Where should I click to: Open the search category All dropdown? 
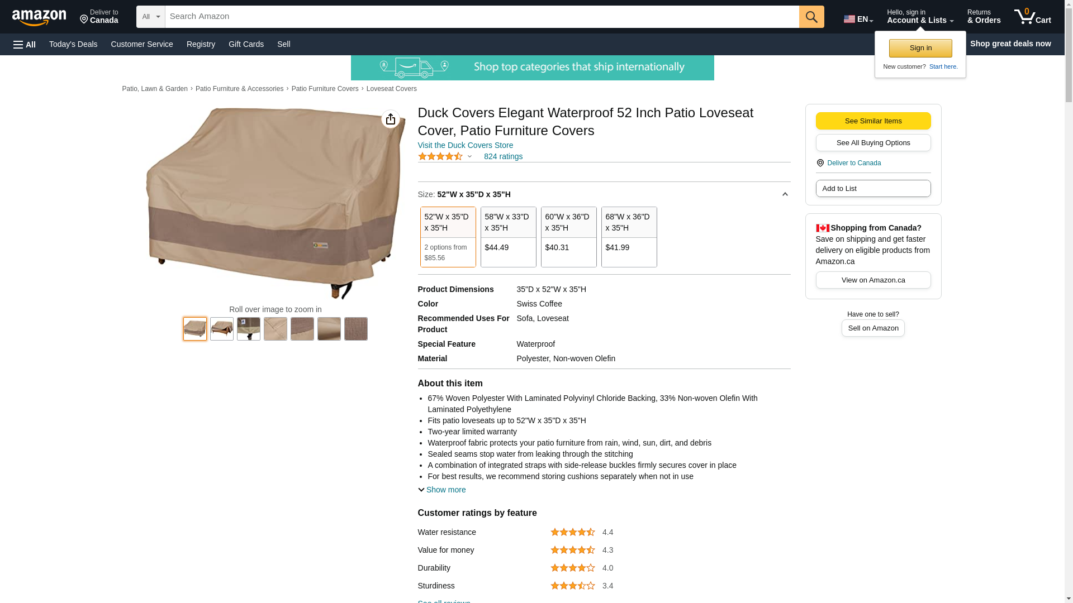tap(150, 17)
